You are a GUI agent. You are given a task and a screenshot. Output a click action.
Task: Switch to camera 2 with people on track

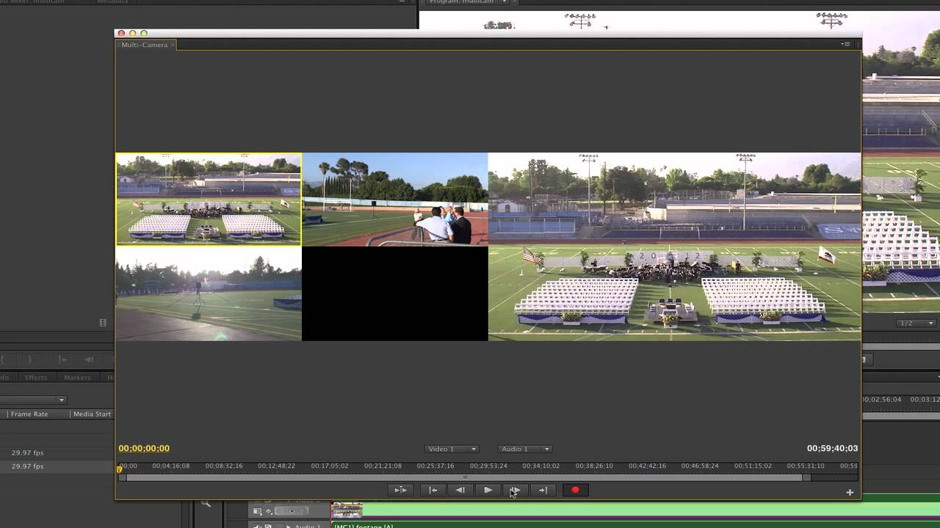[x=395, y=199]
